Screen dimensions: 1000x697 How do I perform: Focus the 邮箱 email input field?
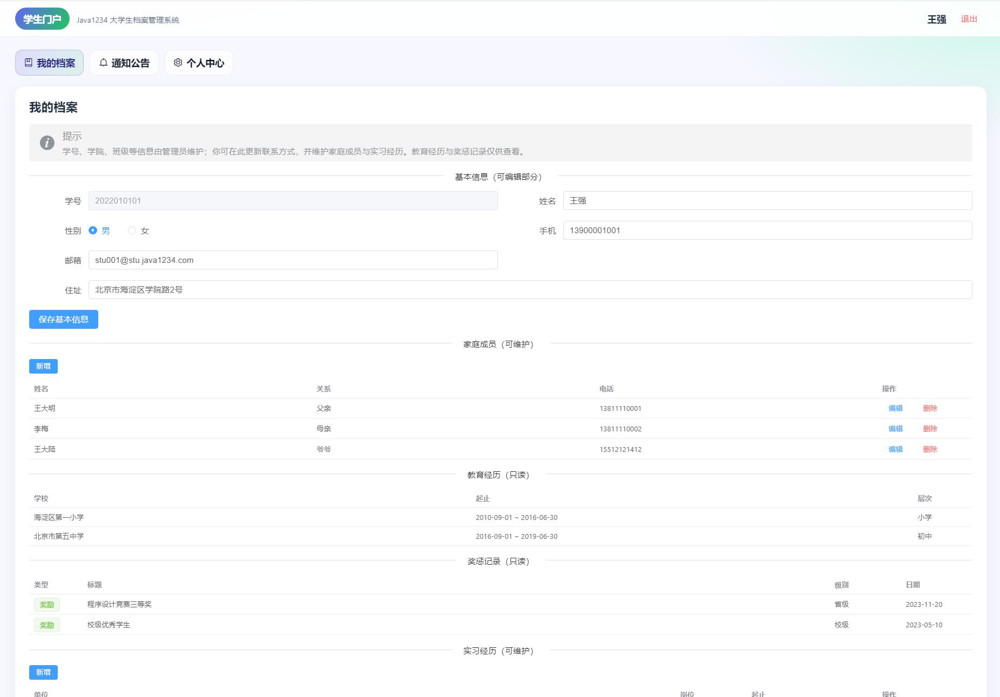[x=293, y=260]
